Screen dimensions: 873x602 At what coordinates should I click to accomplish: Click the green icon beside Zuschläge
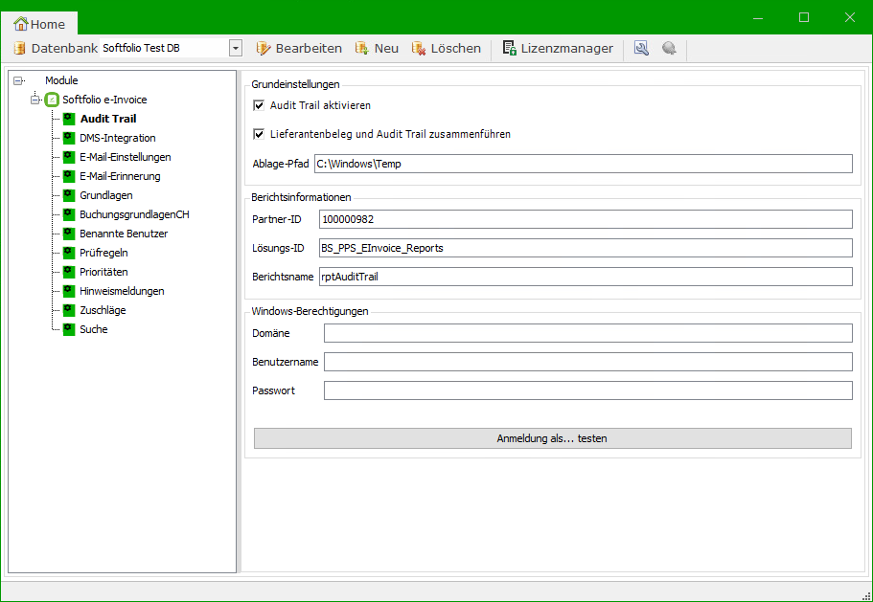point(69,310)
